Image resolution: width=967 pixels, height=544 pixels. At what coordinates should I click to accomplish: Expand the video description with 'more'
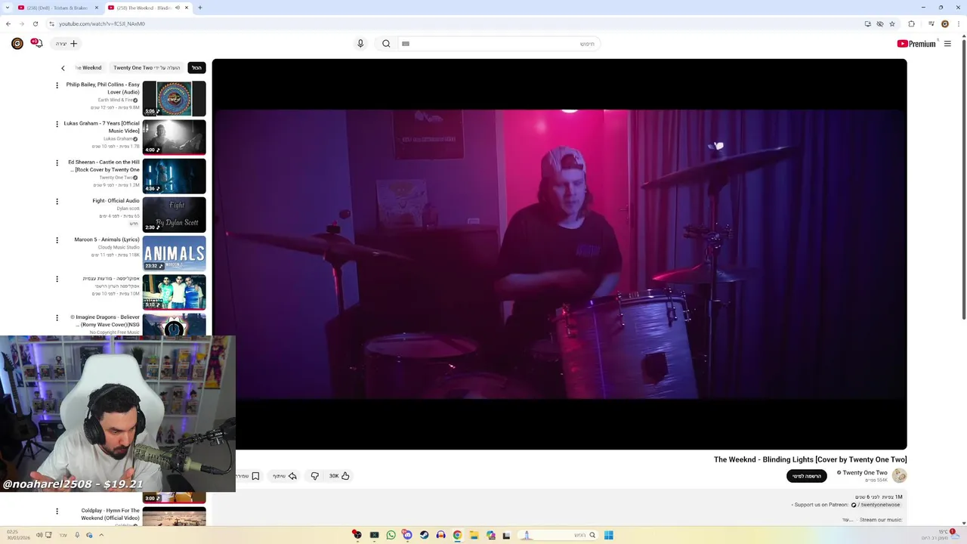tap(848, 520)
